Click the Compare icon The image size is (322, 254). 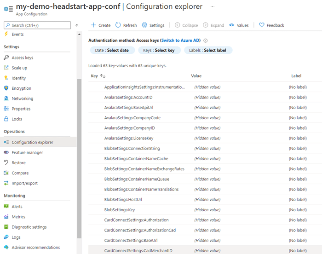coord(6,173)
